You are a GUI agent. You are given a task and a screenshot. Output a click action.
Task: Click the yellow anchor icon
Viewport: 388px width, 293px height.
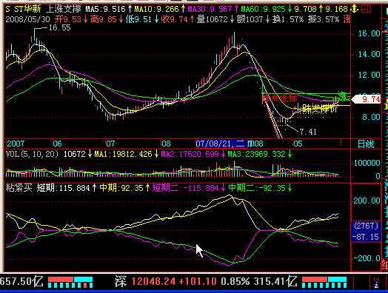(355, 9)
